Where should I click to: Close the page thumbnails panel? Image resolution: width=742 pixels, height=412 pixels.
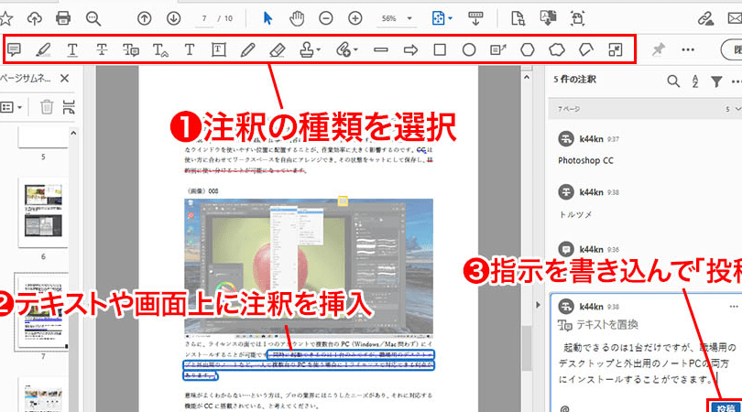pos(64,80)
